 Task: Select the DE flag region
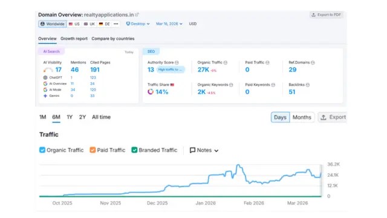click(105, 24)
